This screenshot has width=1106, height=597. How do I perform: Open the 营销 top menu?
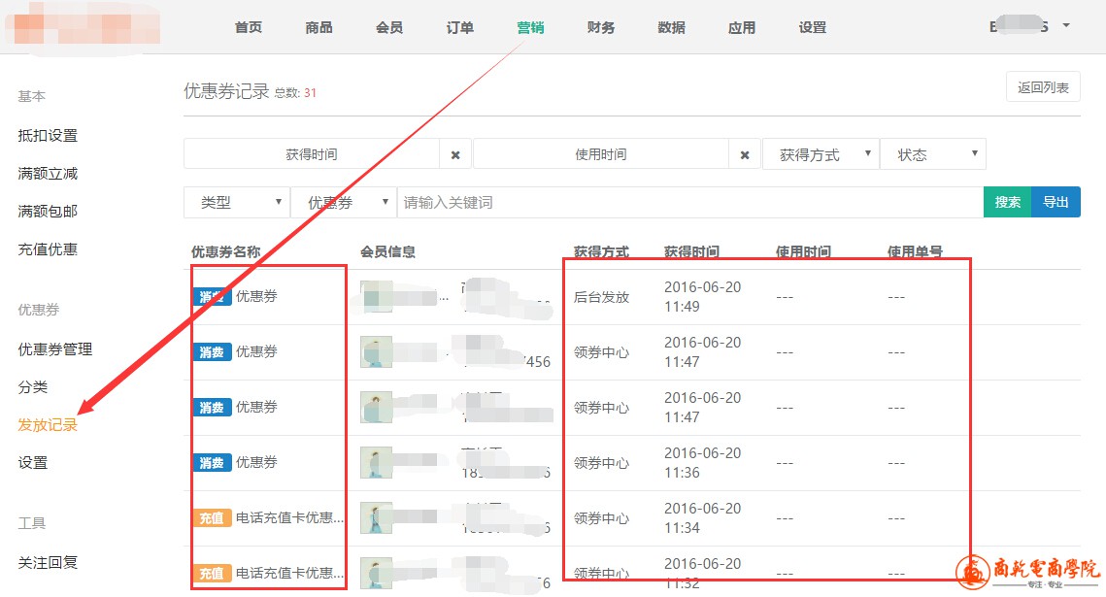(x=530, y=27)
